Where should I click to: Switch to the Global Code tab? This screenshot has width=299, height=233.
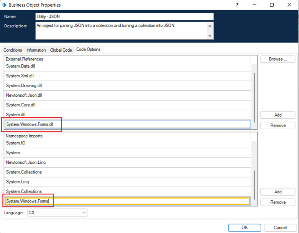coord(61,50)
